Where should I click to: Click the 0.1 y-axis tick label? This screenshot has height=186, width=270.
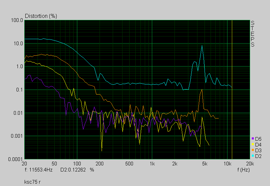coord(20,90)
